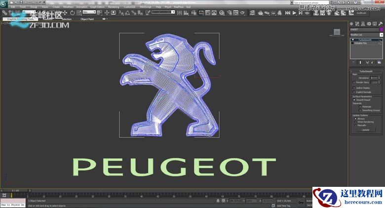The image size is (385, 208).
Task: Click the purple object color swatch
Action: (x=382, y=30)
